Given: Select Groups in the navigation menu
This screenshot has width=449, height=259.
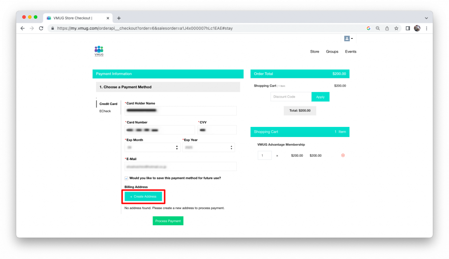Looking at the screenshot, I should [x=332, y=51].
